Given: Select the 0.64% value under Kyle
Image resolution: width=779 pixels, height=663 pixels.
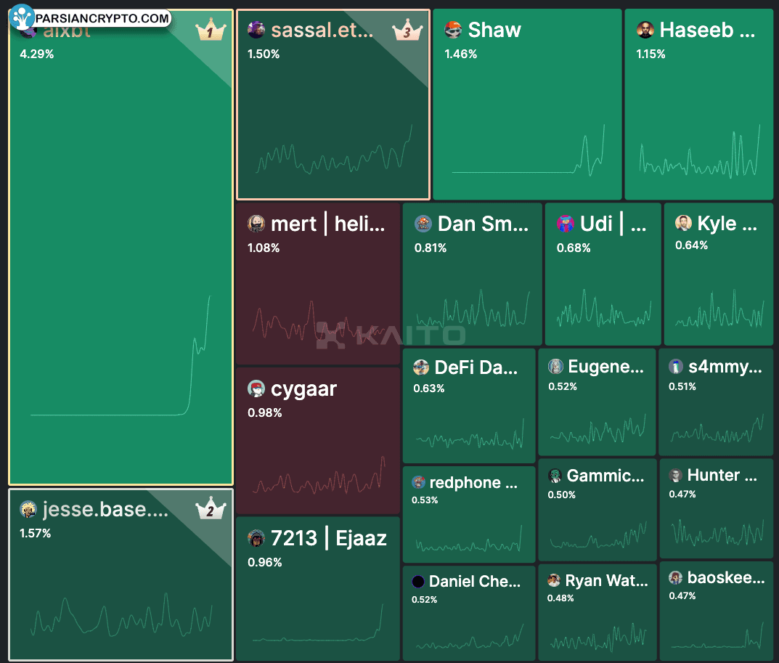Looking at the screenshot, I should pos(692,245).
